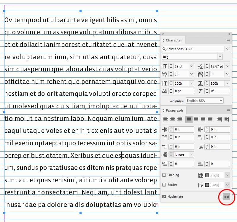Open leading 15.67 pt dropdown
Screen dimensions: 237x222
point(227,66)
